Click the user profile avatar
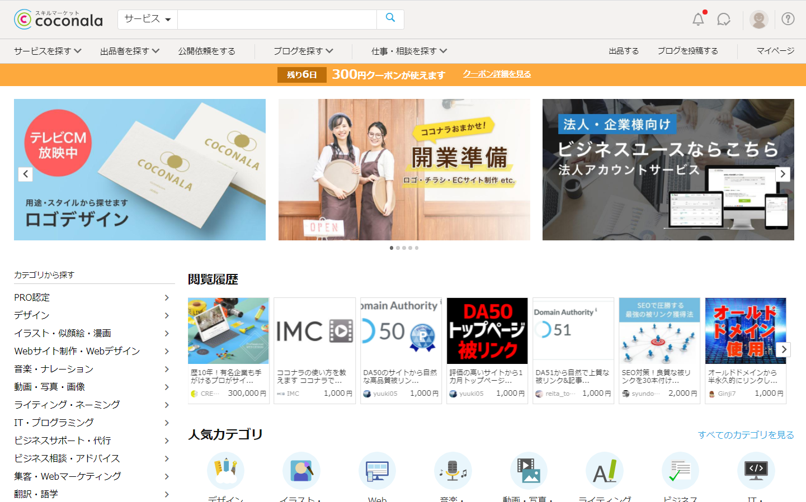This screenshot has height=502, width=806. tap(758, 20)
